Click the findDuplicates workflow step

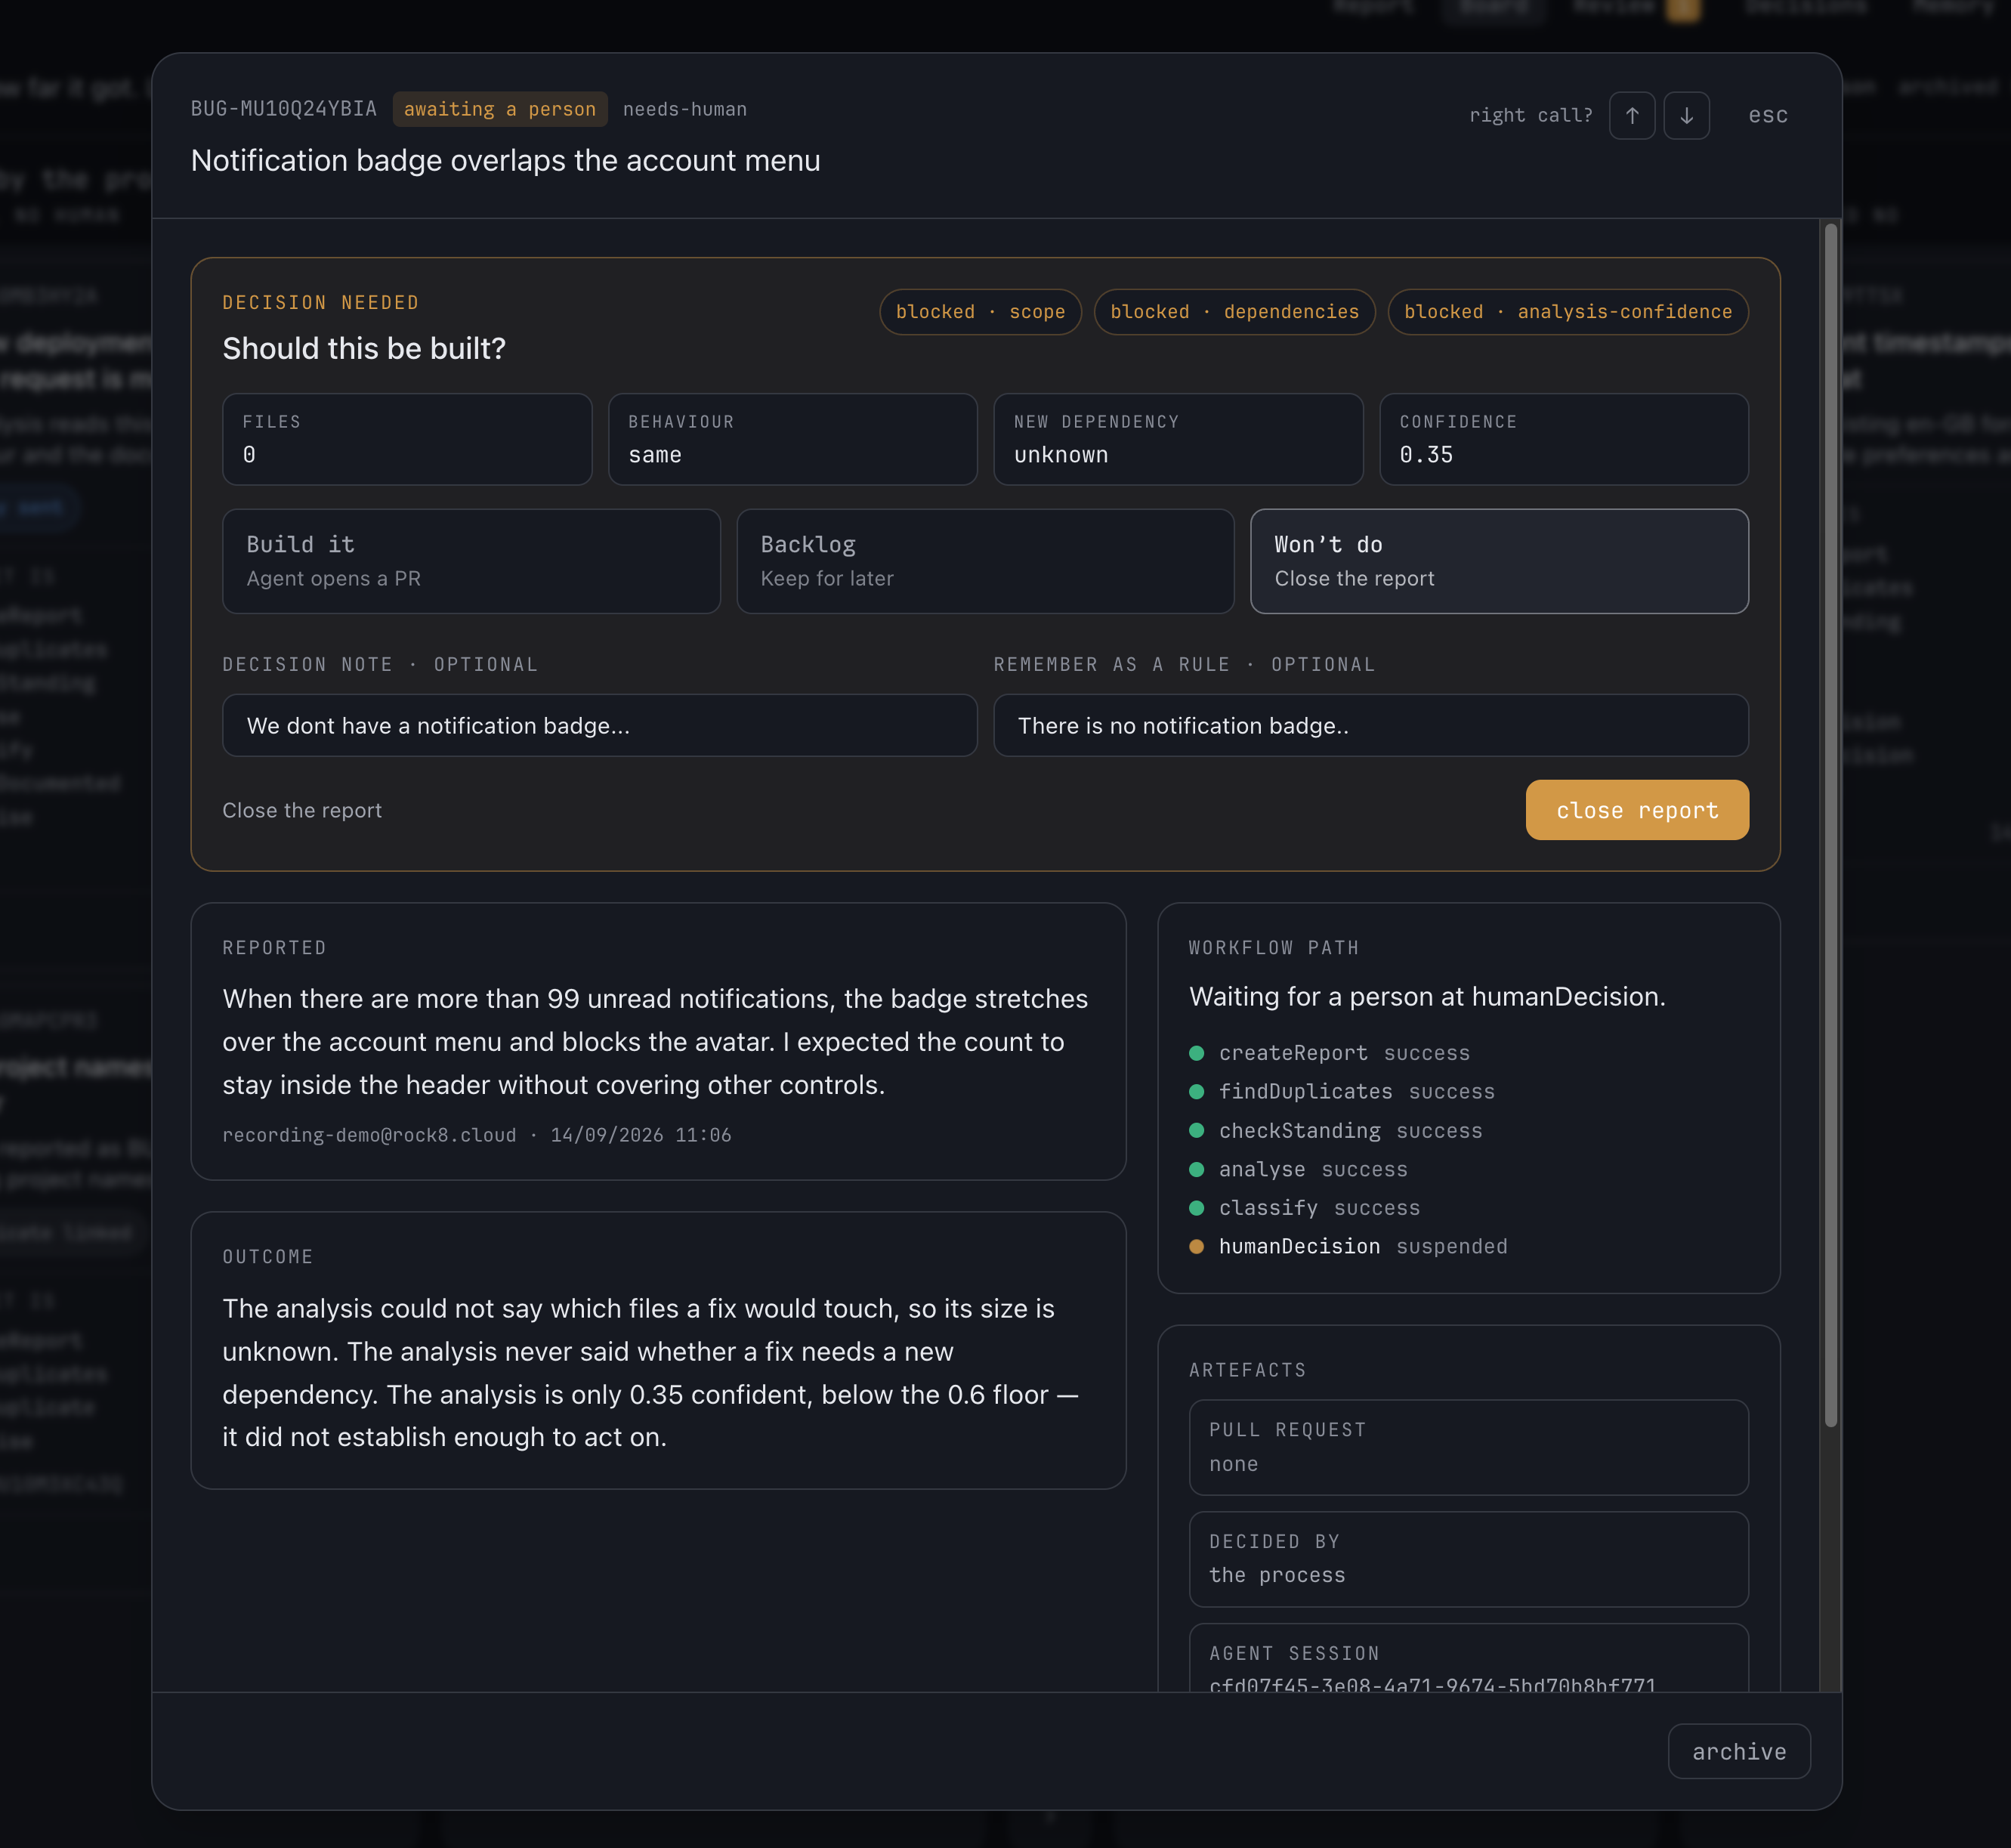1342,1092
